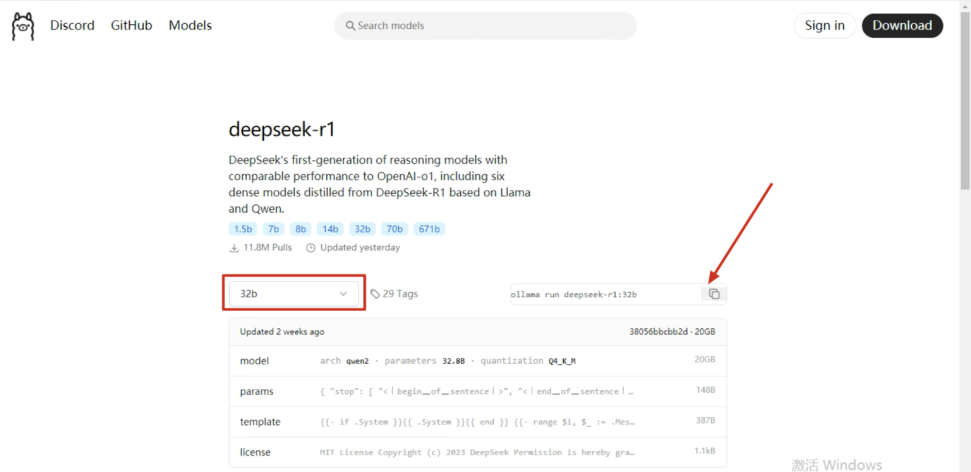The height and width of the screenshot is (472, 971).
Task: Open the Models page
Action: click(x=190, y=25)
